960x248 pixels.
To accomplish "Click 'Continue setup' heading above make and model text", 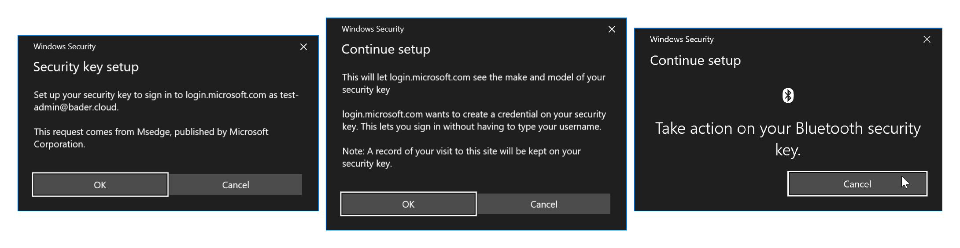I will point(386,49).
